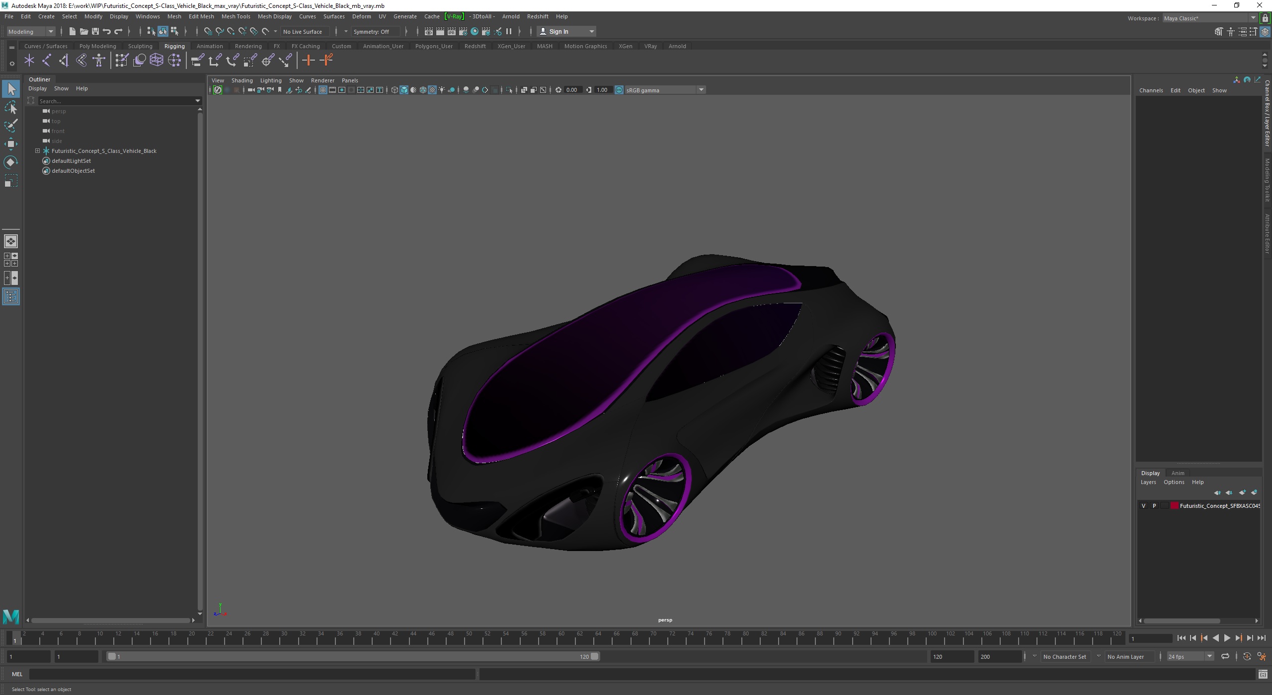Screen dimensions: 1272x695
Task: Open the Rendering menu tab
Action: tap(248, 45)
